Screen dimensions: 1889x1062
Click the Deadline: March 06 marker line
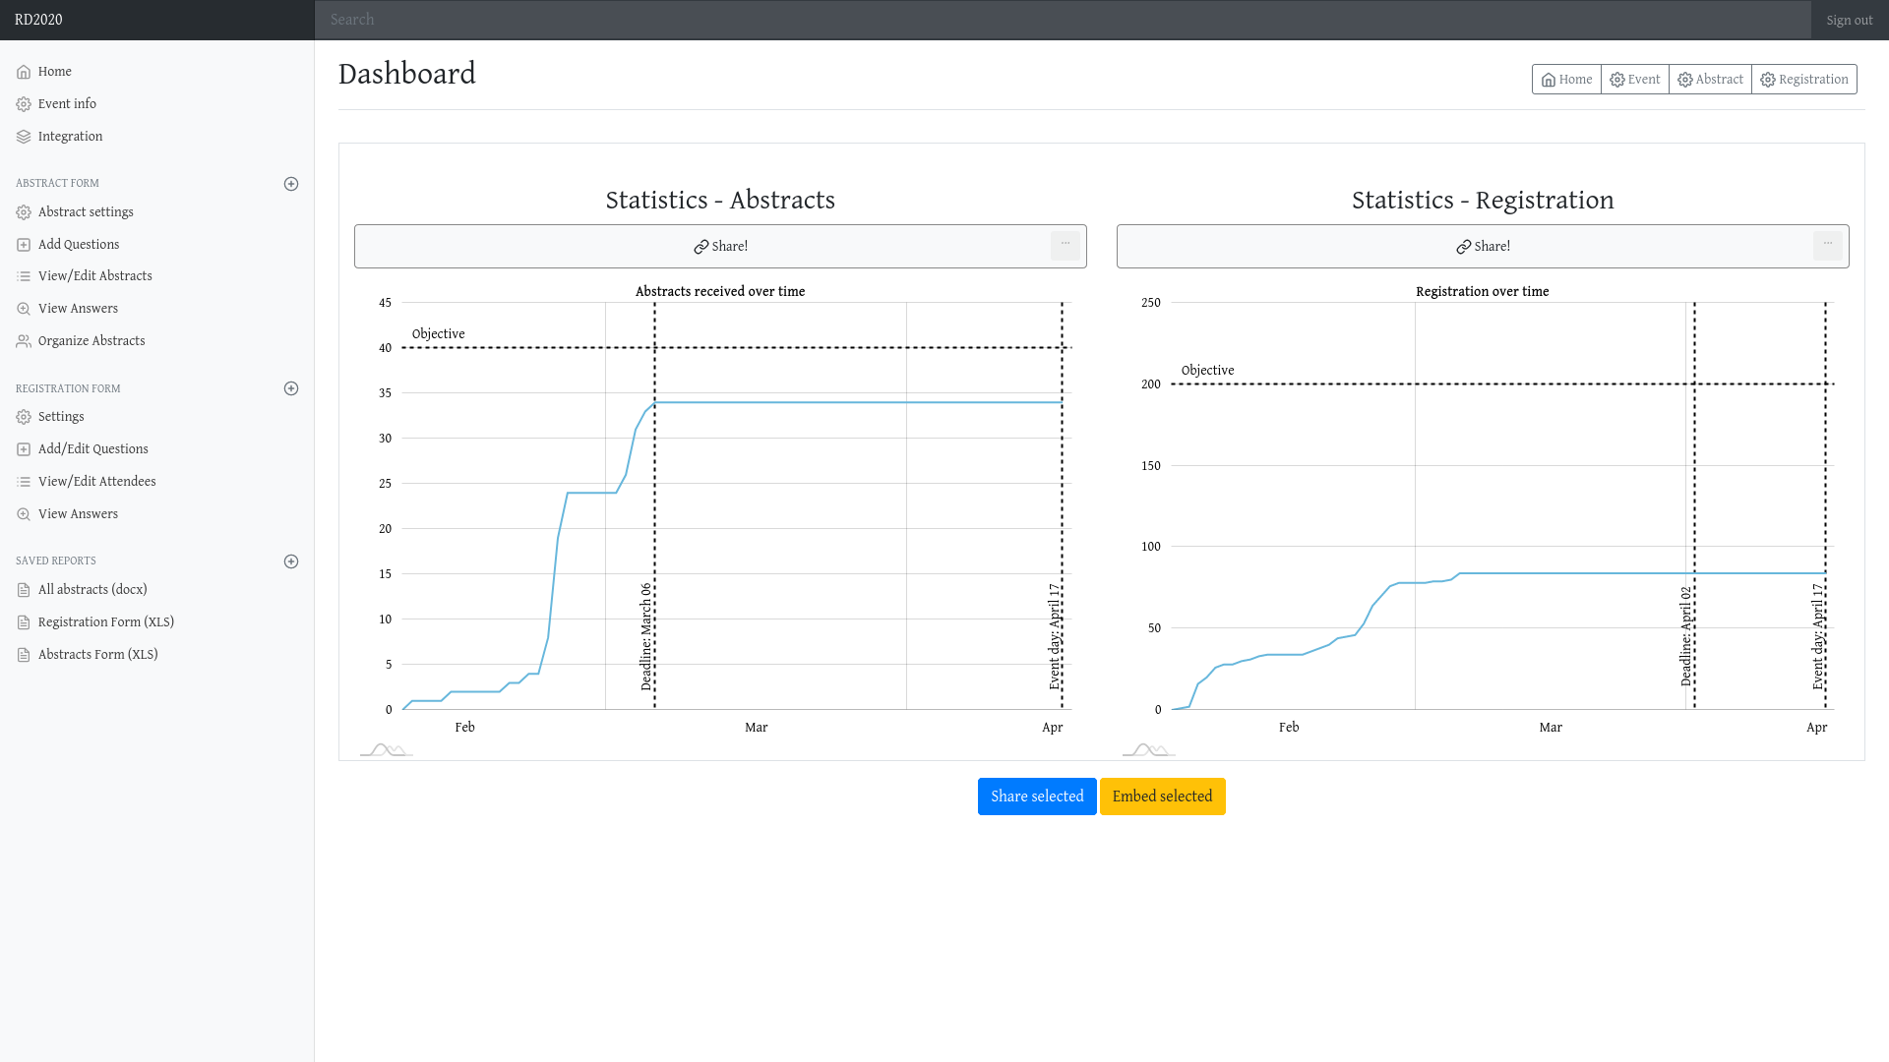pos(654,505)
